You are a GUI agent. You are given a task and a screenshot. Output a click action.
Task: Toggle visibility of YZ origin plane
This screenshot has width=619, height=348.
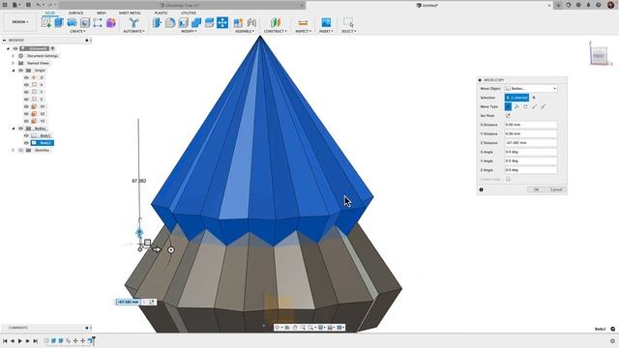point(26,121)
